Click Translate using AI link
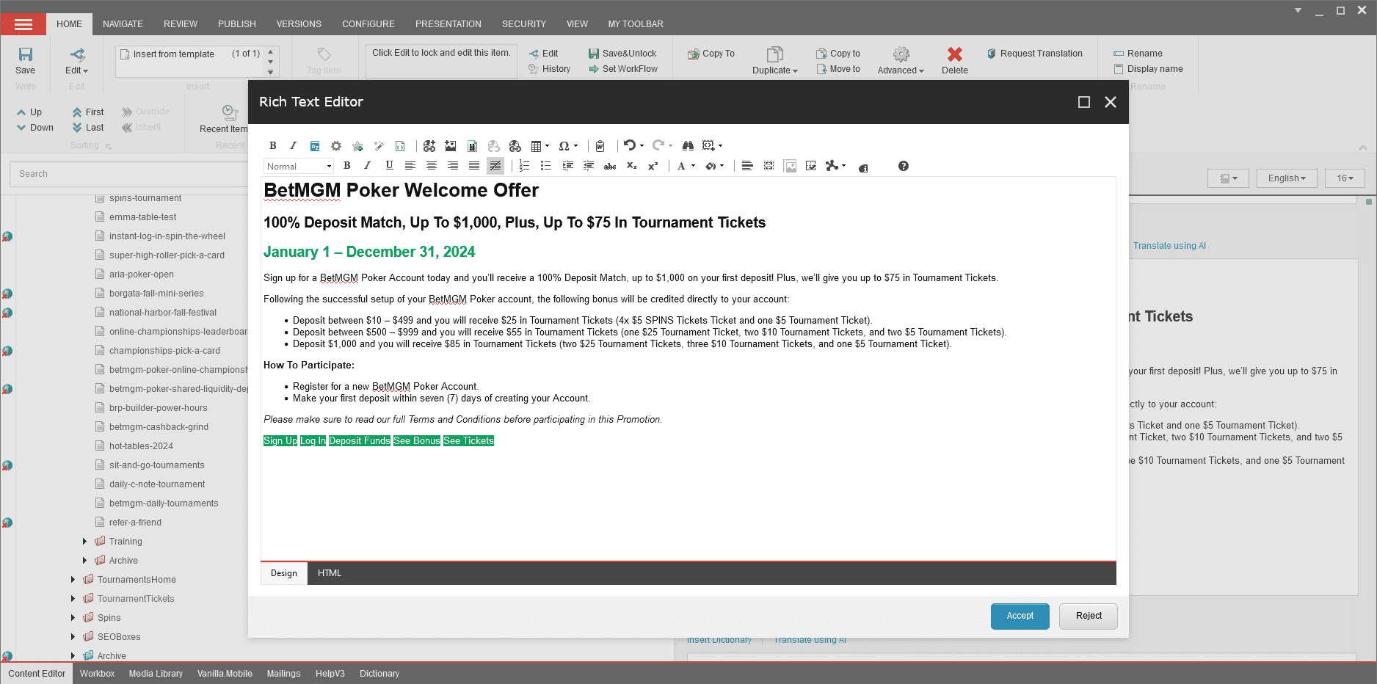The image size is (1377, 684). tap(1169, 246)
